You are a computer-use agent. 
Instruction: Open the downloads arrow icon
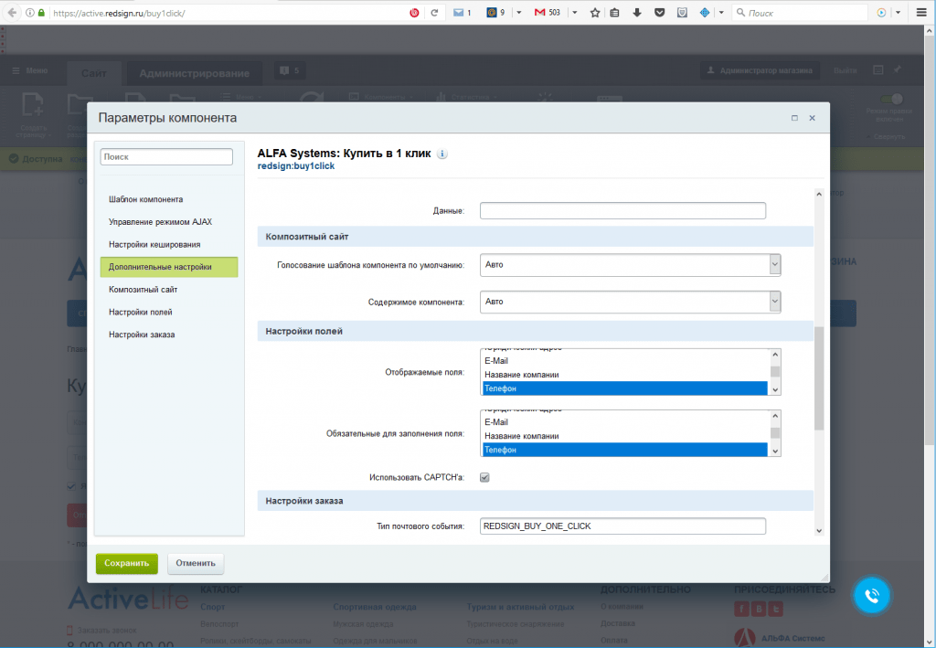637,13
